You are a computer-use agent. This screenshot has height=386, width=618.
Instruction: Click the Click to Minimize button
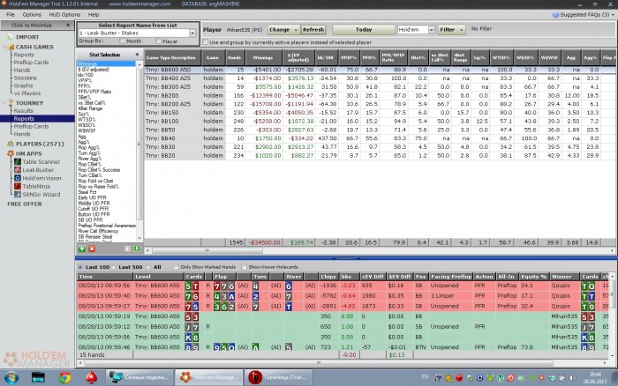click(32, 26)
